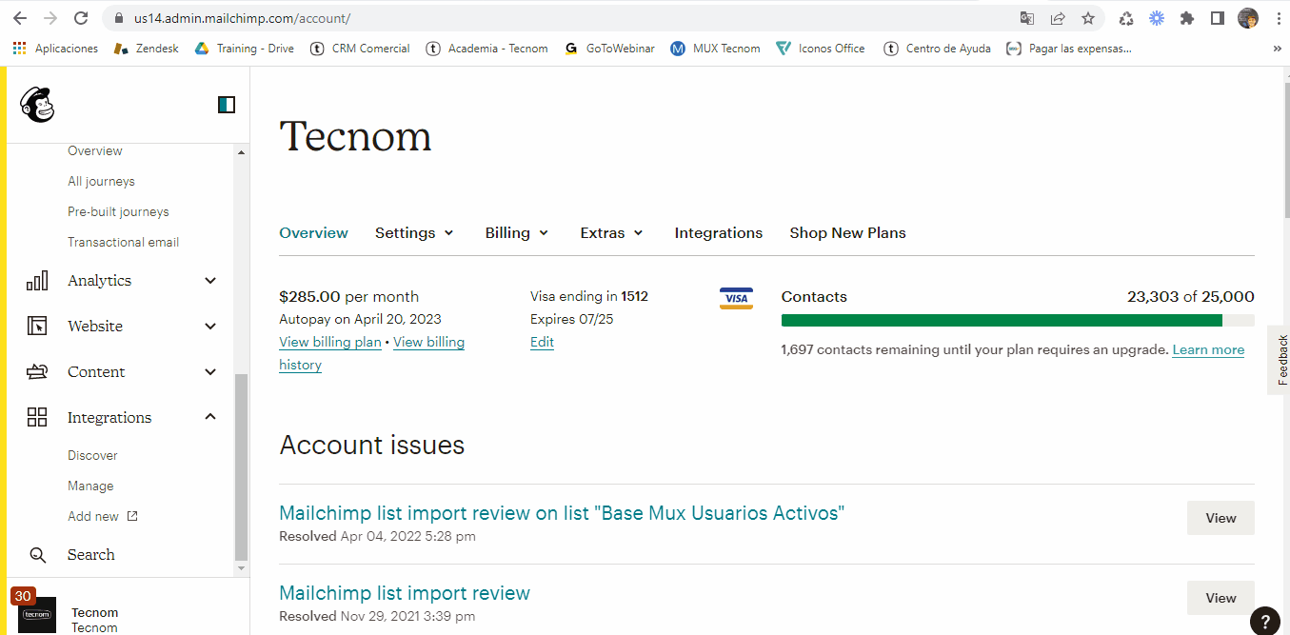Click the share page icon in address bar

(x=1058, y=18)
